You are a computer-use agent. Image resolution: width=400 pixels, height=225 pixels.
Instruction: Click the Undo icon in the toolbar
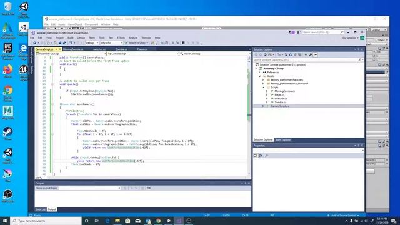coord(71,43)
